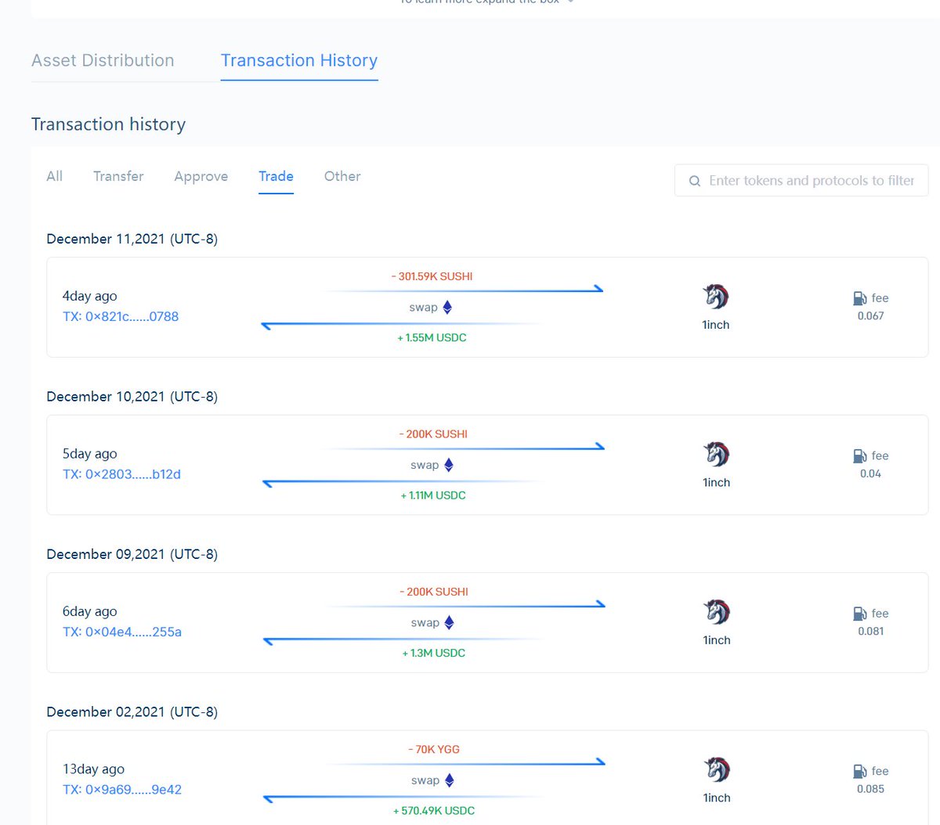The height and width of the screenshot is (825, 940).
Task: Click the Ethereum icon next to swap on December 11
Action: (447, 307)
